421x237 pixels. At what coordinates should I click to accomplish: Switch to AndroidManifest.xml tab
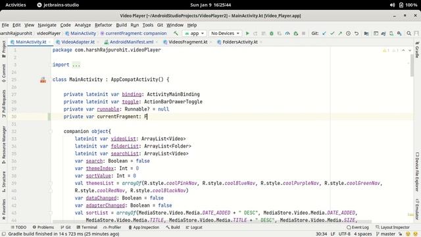pyautogui.click(x=132, y=42)
